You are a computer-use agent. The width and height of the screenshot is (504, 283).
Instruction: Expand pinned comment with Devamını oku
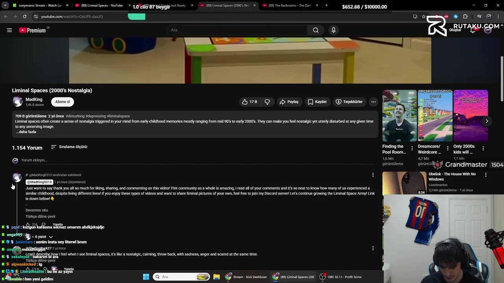click(37, 210)
